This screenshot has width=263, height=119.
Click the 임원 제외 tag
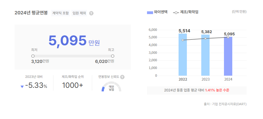(79, 13)
